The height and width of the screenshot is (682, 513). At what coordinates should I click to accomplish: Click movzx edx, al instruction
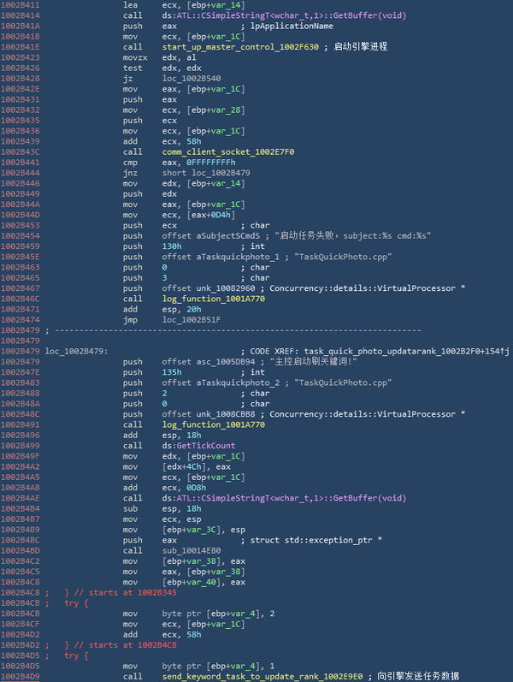point(159,57)
